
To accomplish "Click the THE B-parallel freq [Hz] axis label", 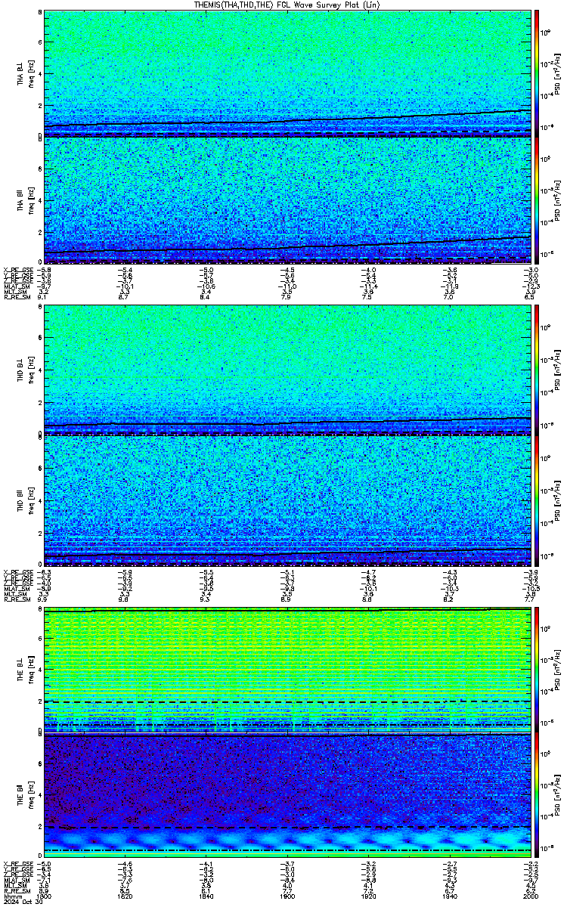I will [x=30, y=796].
